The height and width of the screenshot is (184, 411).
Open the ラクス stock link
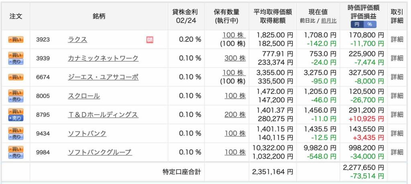click(77, 40)
